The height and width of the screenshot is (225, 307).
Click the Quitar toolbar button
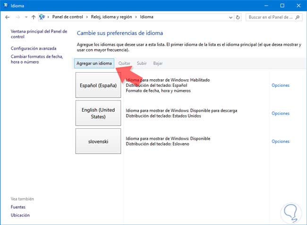coord(124,63)
